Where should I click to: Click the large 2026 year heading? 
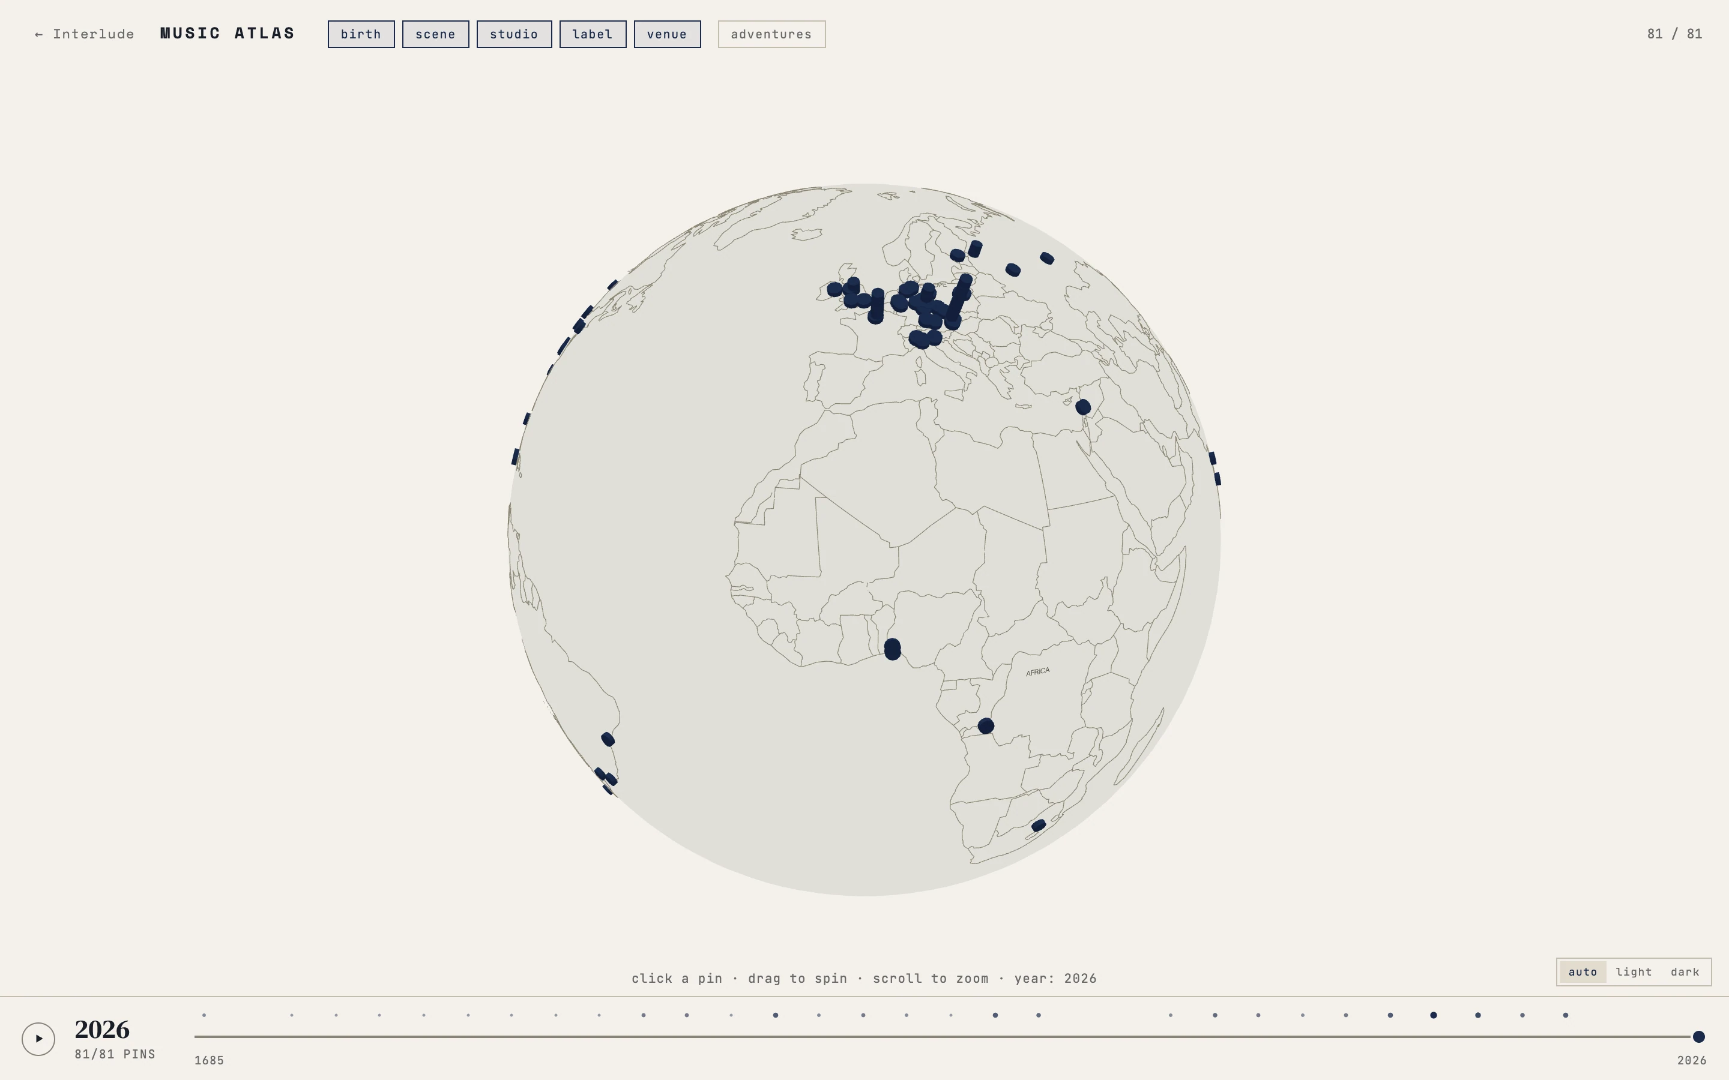click(x=102, y=1029)
